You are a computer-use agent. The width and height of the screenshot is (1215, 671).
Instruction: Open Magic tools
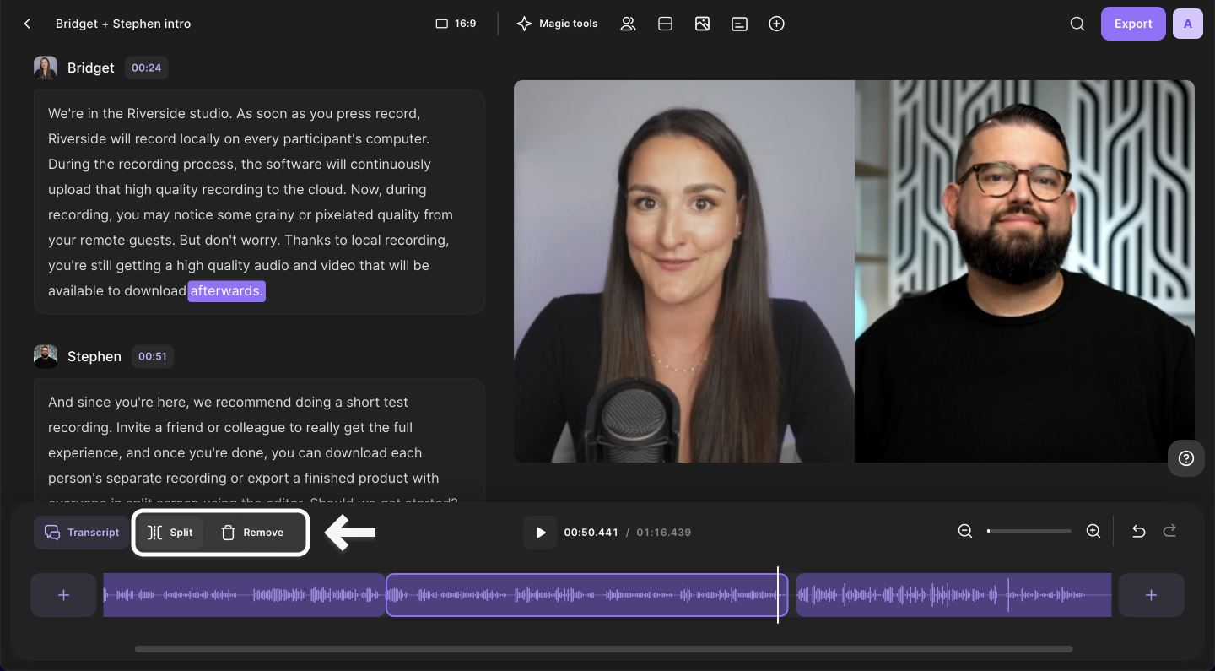click(x=557, y=24)
